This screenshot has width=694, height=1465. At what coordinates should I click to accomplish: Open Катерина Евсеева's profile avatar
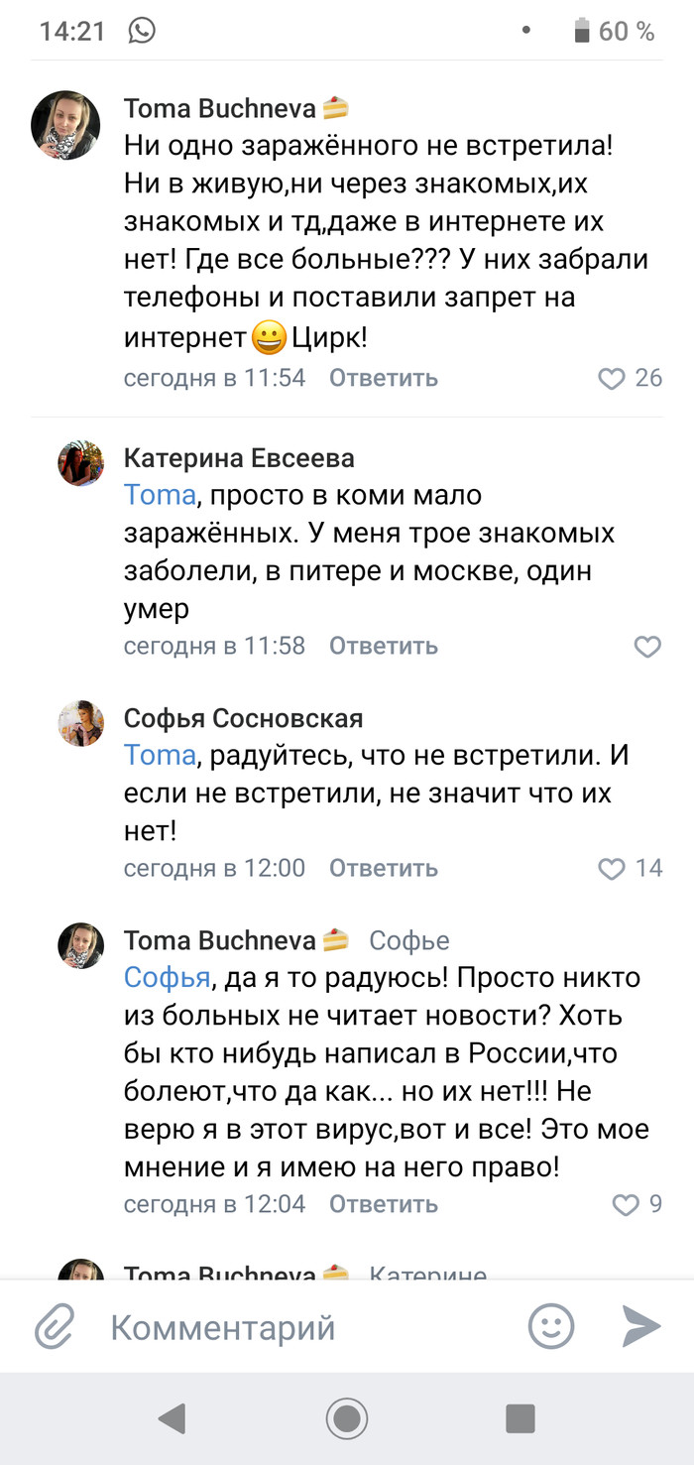coord(81,463)
